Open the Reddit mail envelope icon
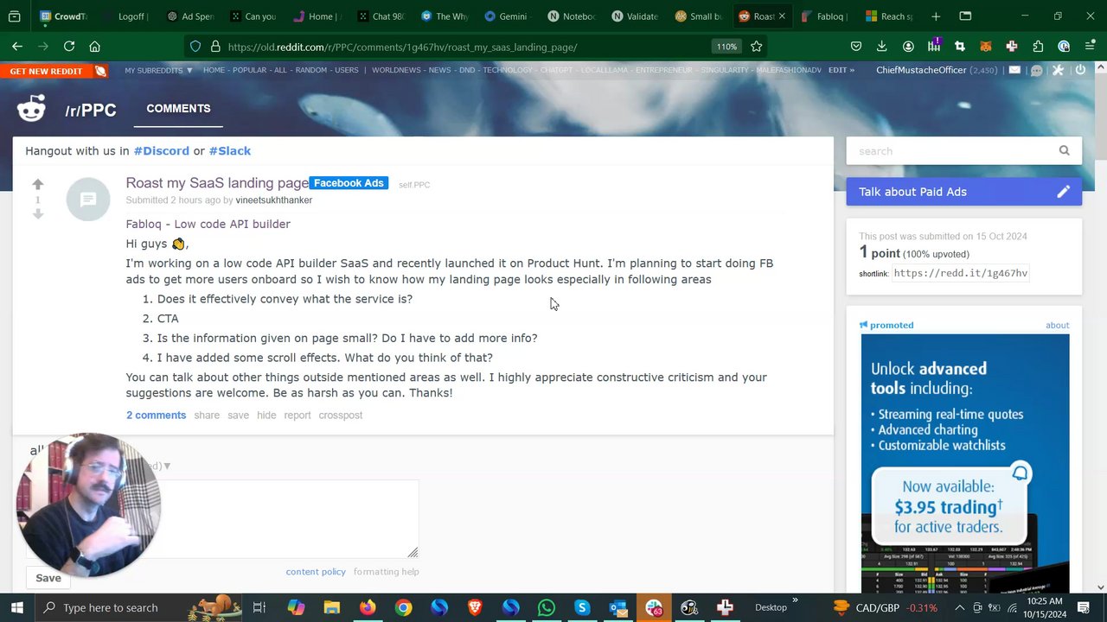Screen dimensions: 1107x622 point(1014,70)
